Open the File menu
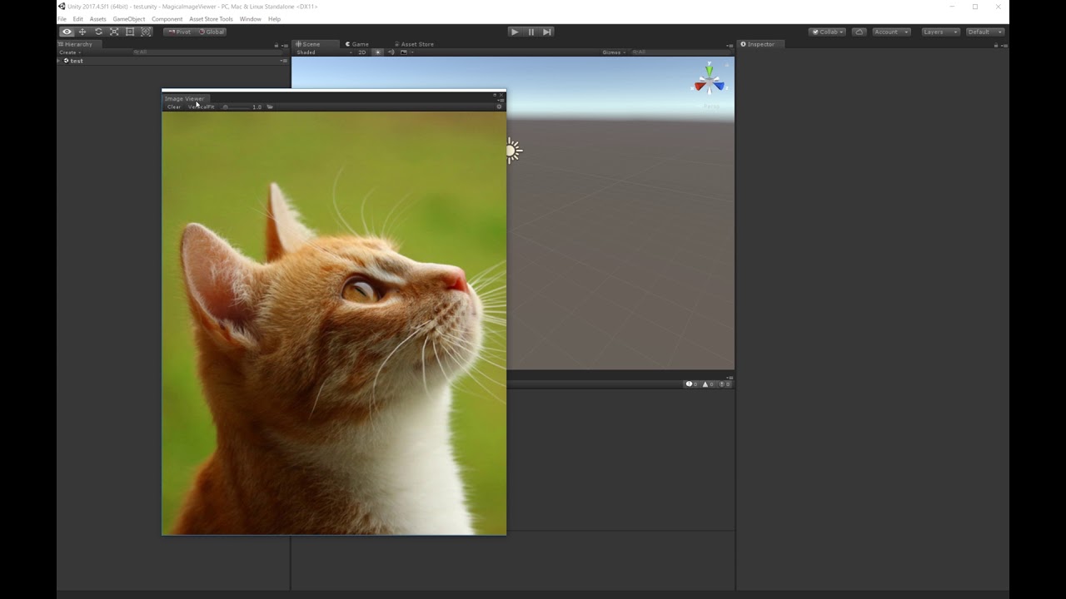Image resolution: width=1066 pixels, height=599 pixels. click(62, 19)
